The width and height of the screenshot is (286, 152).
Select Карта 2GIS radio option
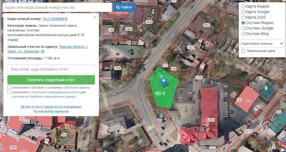click(x=243, y=17)
